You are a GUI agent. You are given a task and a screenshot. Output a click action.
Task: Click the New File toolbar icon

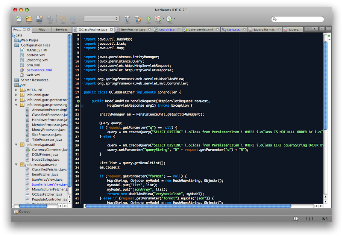coord(18,18)
